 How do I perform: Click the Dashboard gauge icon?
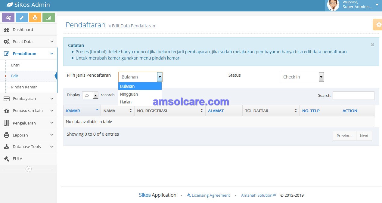click(7, 30)
